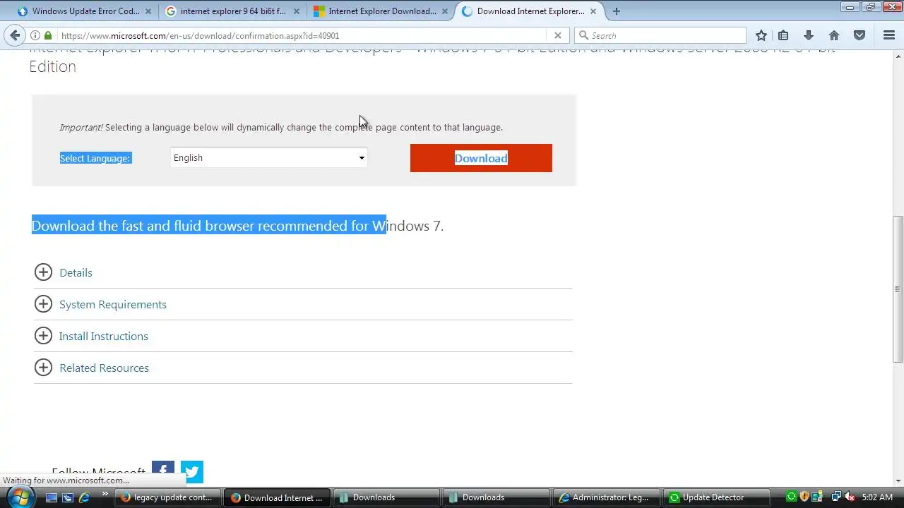Open the downloads arrow panel in toolbar

click(x=809, y=35)
